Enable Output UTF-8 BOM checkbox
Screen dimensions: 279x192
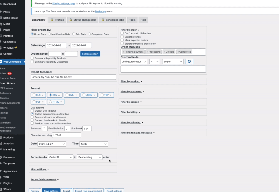tap(32, 111)
